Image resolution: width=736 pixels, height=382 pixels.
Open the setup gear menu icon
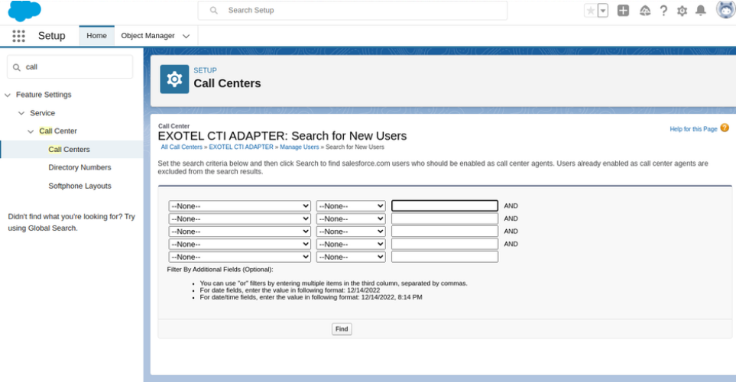click(x=682, y=11)
